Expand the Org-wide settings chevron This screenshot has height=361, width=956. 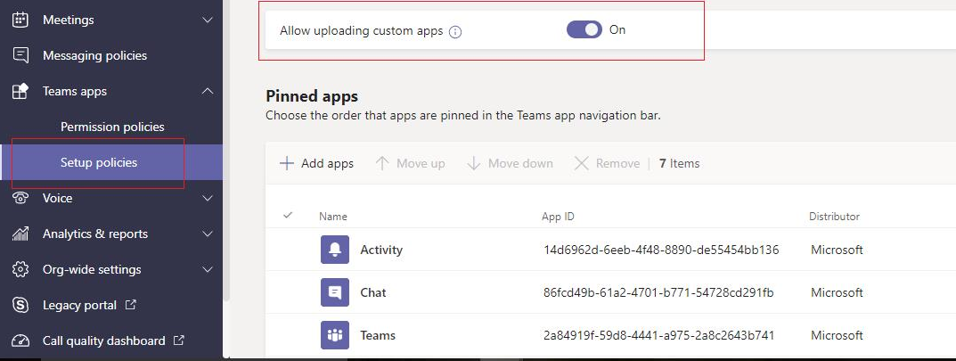tap(208, 269)
